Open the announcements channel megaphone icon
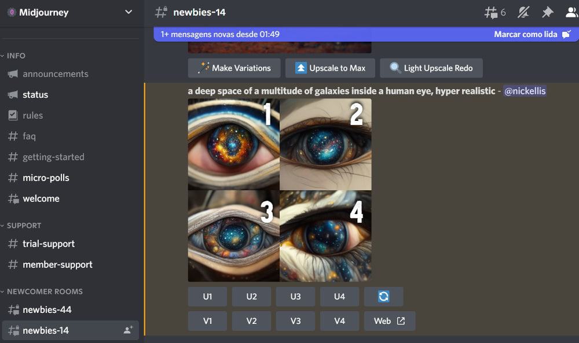 (13, 73)
